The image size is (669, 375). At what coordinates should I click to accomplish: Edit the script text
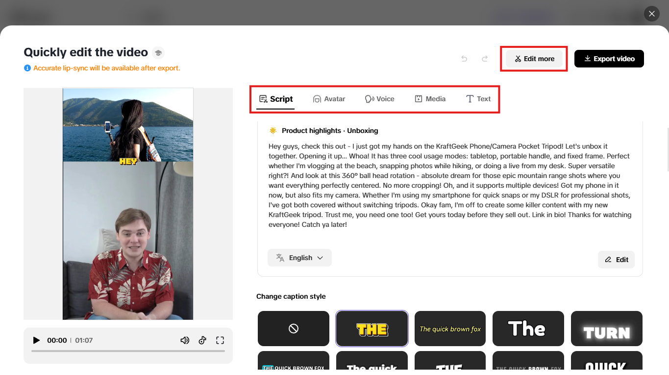[616, 260]
